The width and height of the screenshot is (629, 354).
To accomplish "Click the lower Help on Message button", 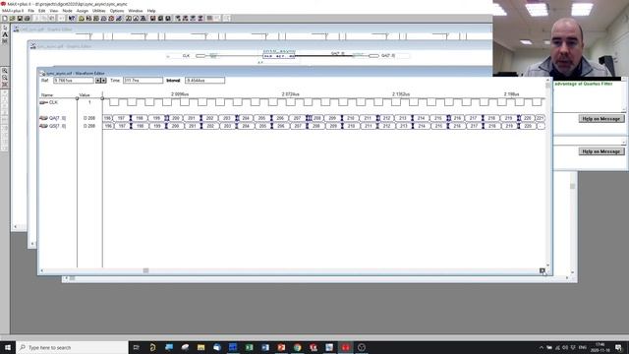I will [x=601, y=151].
